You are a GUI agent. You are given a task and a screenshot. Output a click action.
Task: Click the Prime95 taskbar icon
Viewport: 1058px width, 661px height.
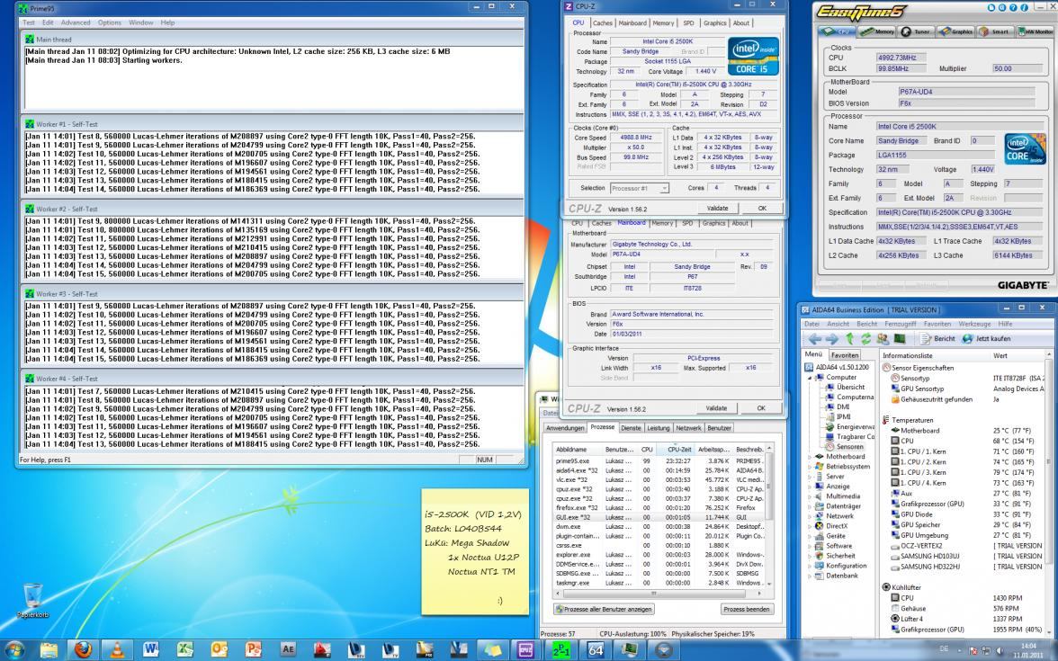(x=560, y=649)
